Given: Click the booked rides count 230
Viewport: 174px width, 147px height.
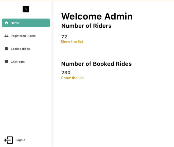Looking at the screenshot, I should pyautogui.click(x=66, y=73).
